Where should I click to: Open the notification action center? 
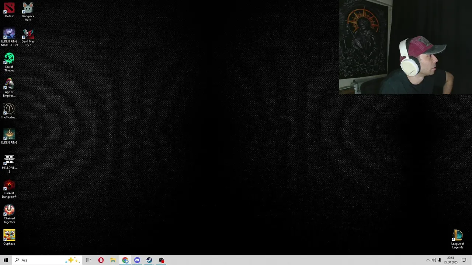[464, 260]
